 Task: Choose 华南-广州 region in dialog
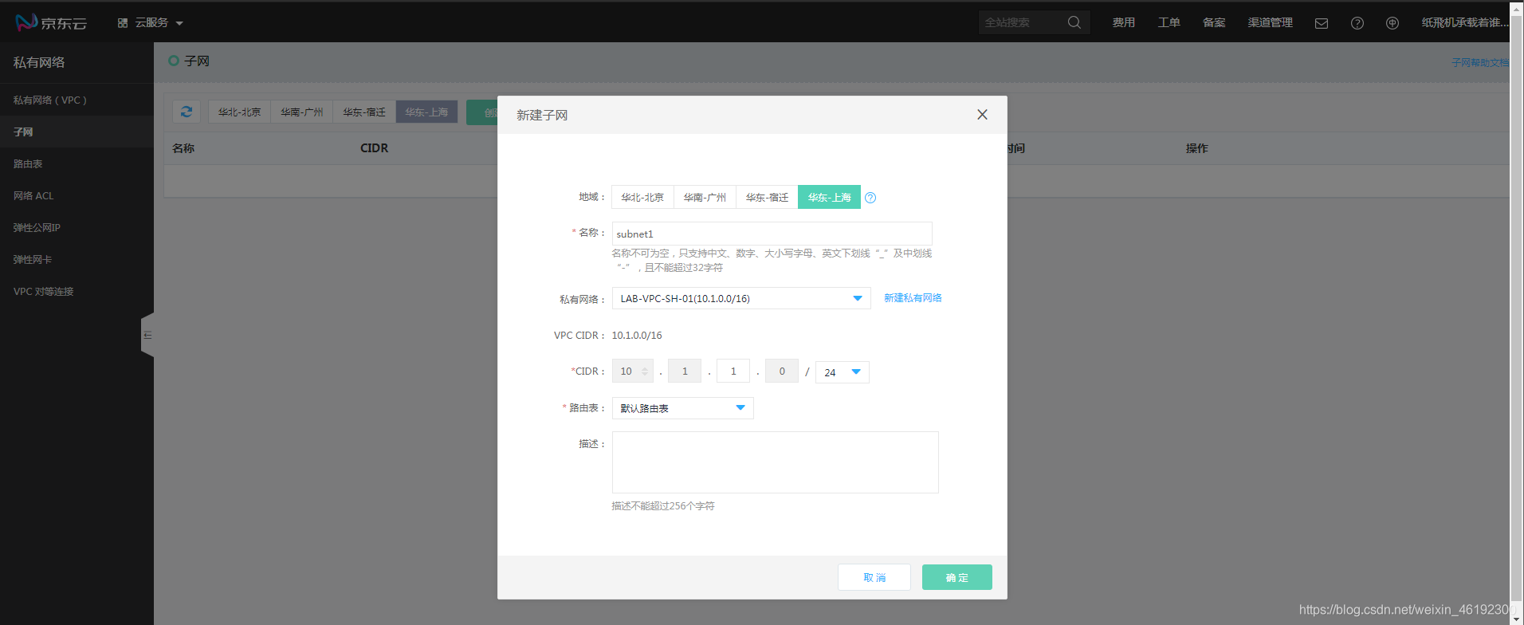point(705,197)
